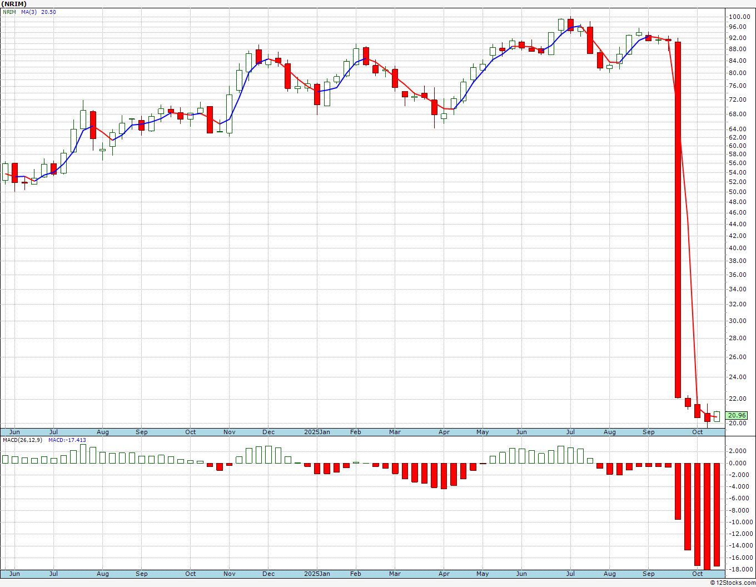Click "Mar" on the MACD panel date axis
The width and height of the screenshot is (756, 587).
395,574
